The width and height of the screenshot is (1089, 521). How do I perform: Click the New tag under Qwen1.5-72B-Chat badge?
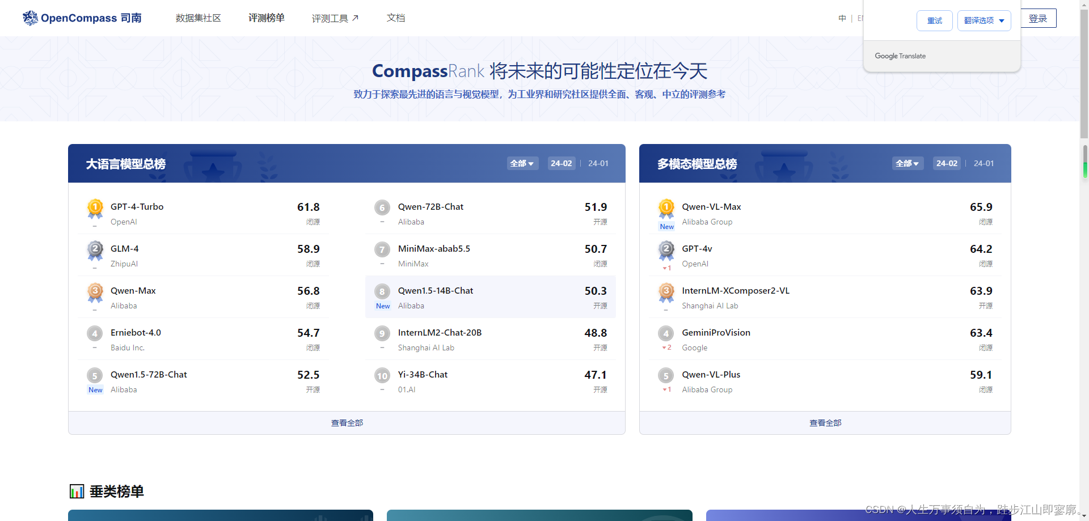pos(95,390)
